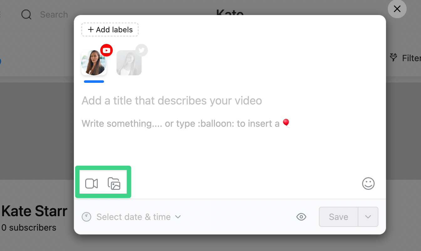The image size is (421, 251).
Task: Click the search magnifier icon
Action: pos(26,14)
